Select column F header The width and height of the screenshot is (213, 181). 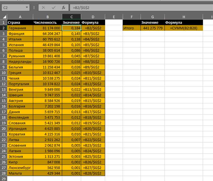(131, 17)
